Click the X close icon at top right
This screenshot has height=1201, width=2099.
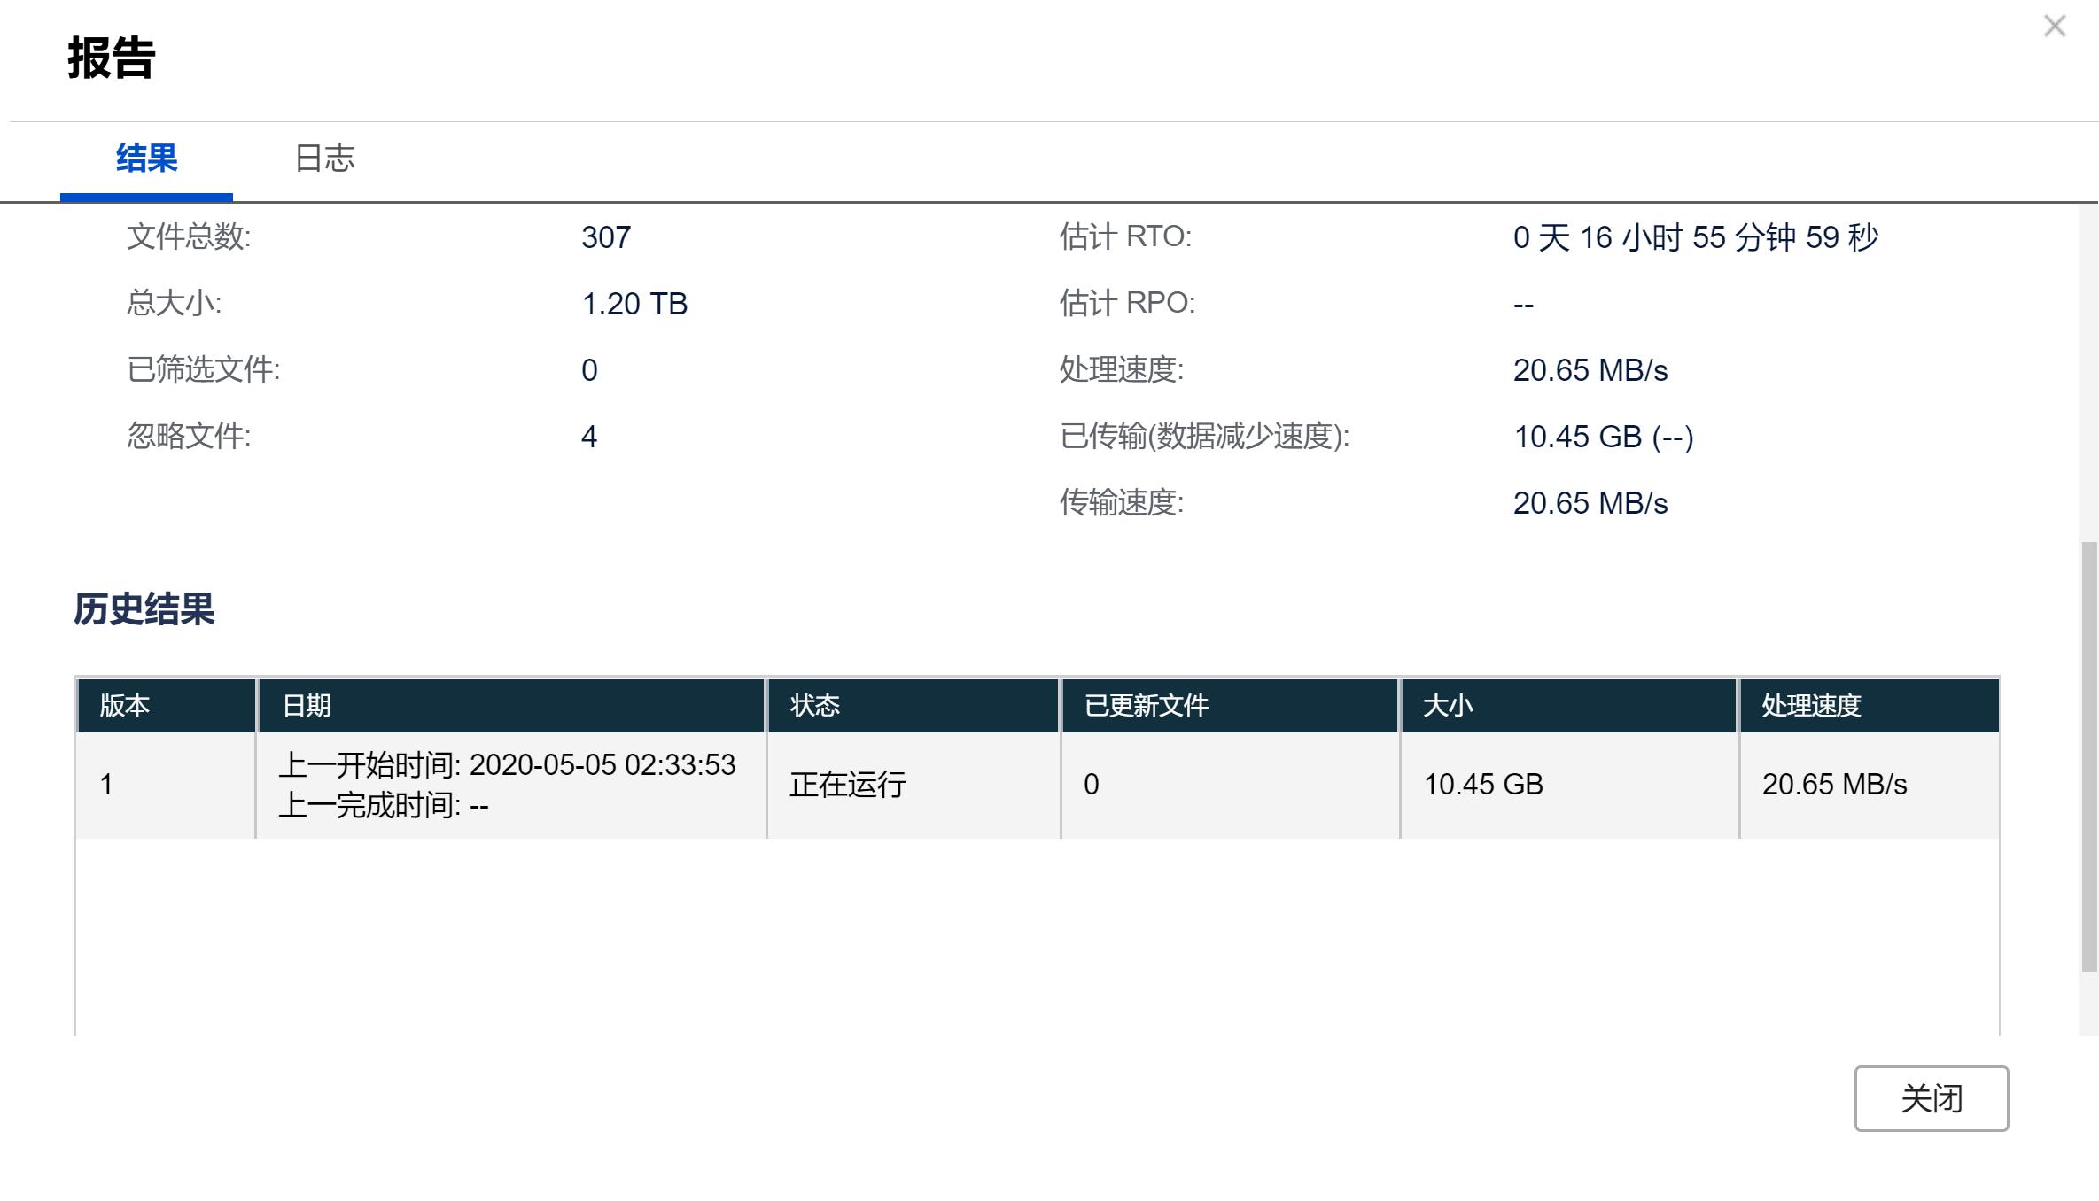click(2054, 27)
